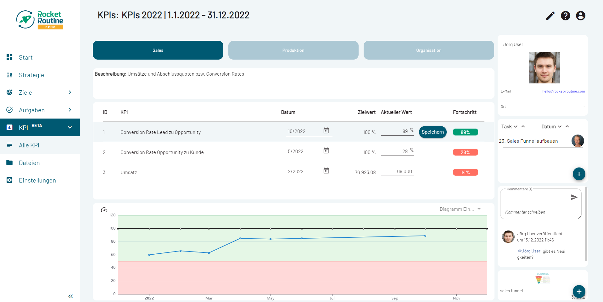Add a new task with plus button
Viewport: 603px width, 302px height.
click(x=579, y=174)
